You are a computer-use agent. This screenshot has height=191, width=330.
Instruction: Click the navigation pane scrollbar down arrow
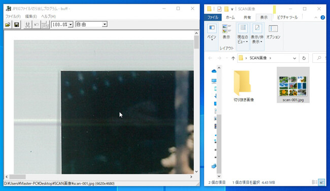click(x=219, y=176)
